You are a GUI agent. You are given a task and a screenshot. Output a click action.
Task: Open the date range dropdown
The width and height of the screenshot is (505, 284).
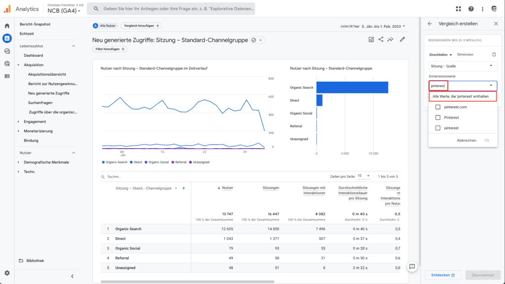(383, 27)
